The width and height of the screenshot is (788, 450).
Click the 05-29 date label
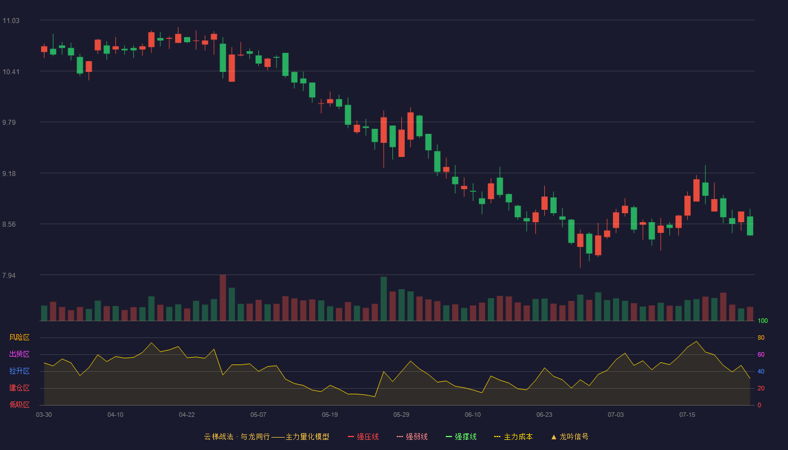tap(401, 415)
